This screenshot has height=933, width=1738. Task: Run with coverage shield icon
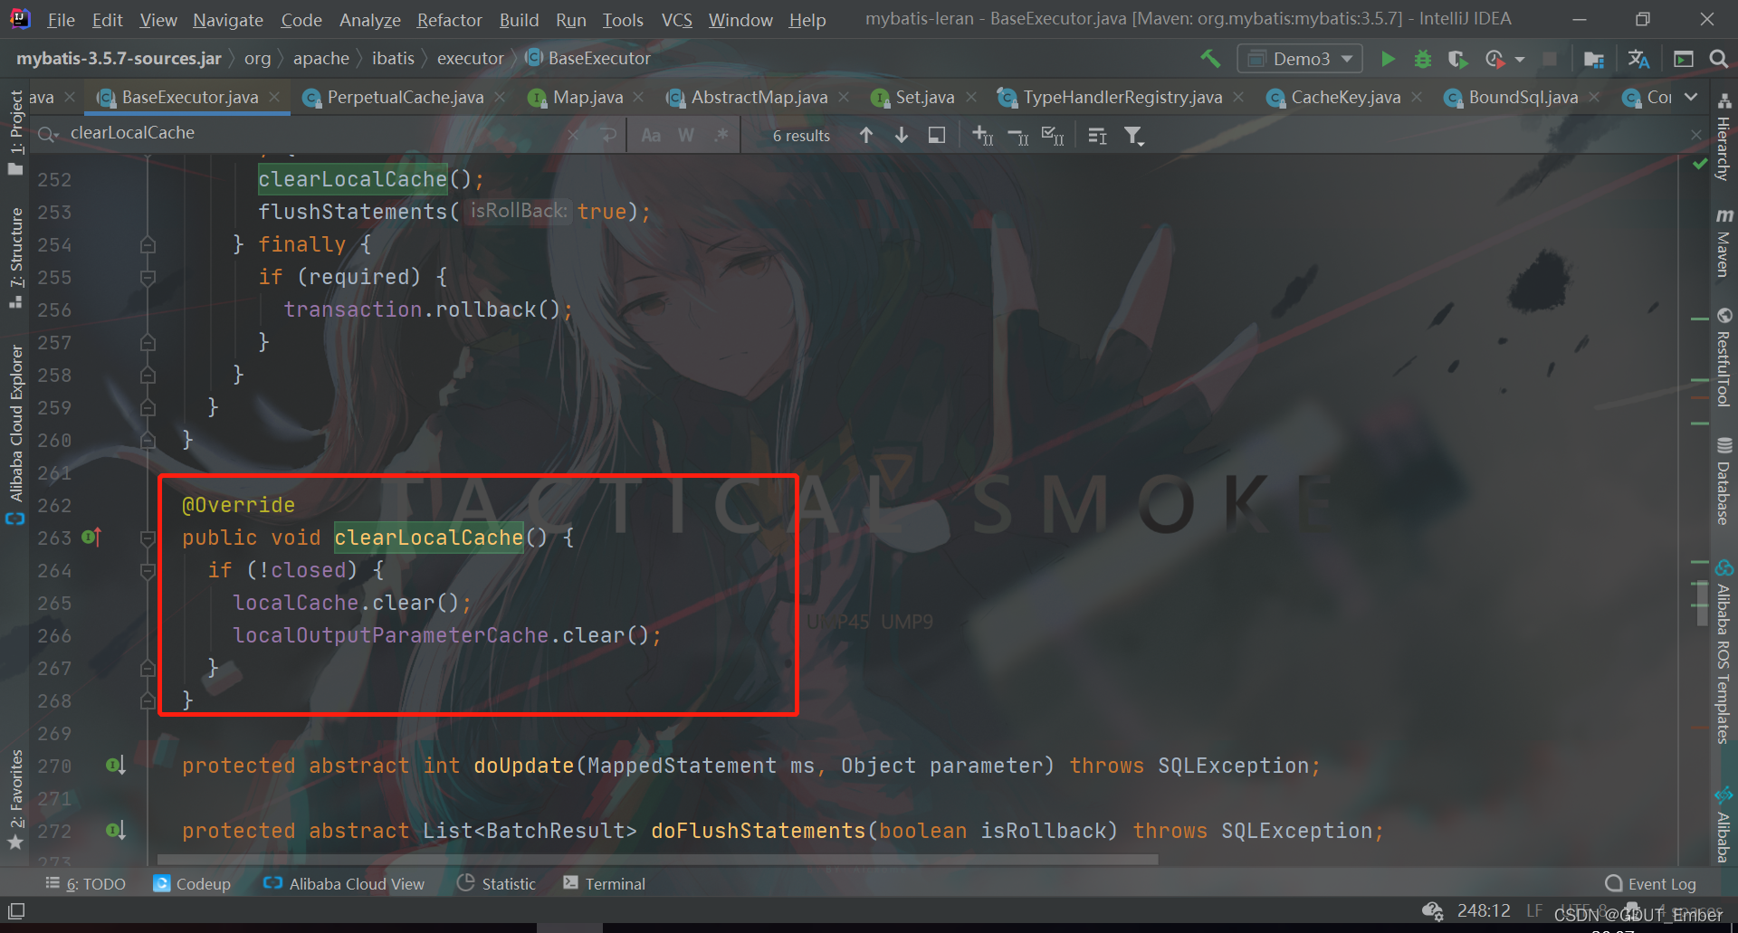[x=1457, y=59]
